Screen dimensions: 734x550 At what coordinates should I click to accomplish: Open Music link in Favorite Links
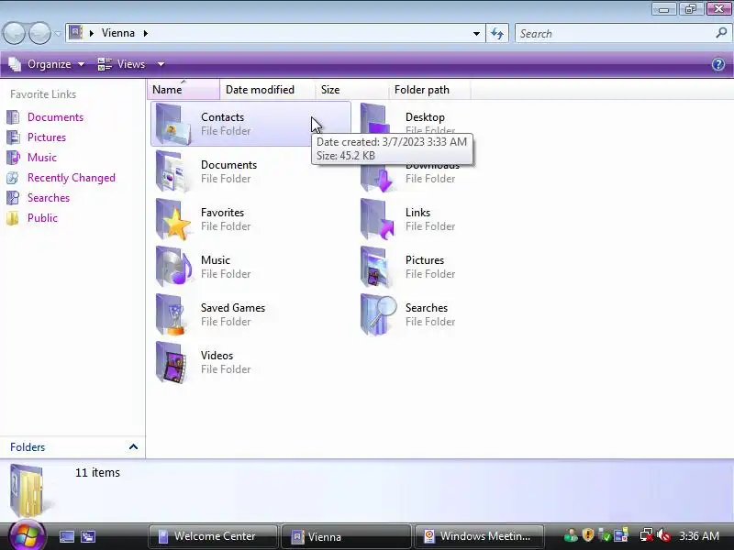pyautogui.click(x=41, y=157)
